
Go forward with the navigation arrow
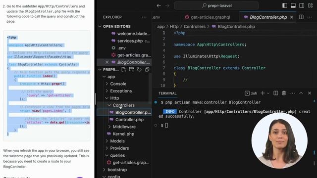(x=167, y=5)
